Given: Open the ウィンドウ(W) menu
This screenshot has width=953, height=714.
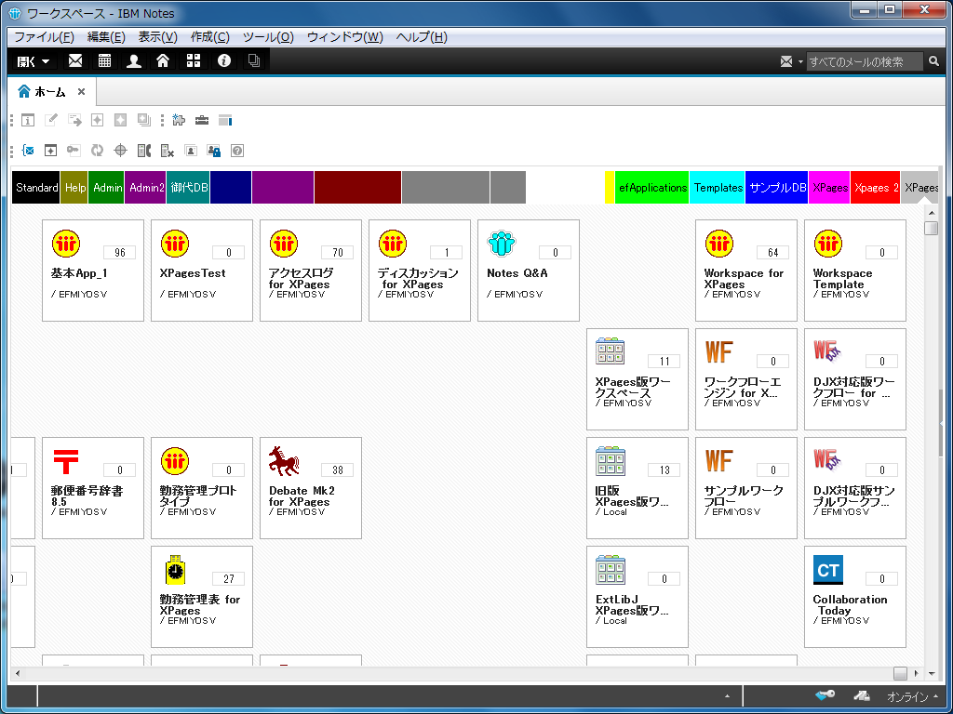Looking at the screenshot, I should coord(345,37).
